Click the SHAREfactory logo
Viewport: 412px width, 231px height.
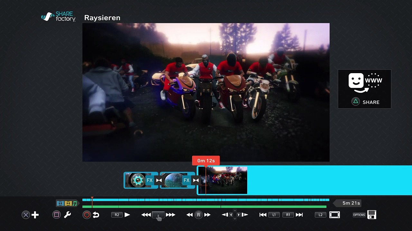[x=58, y=17]
